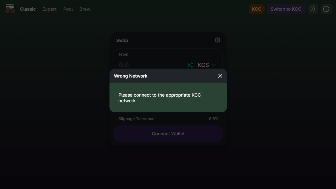Click the orange KCC network badge
Viewport: 336px width, 189px height.
(256, 9)
